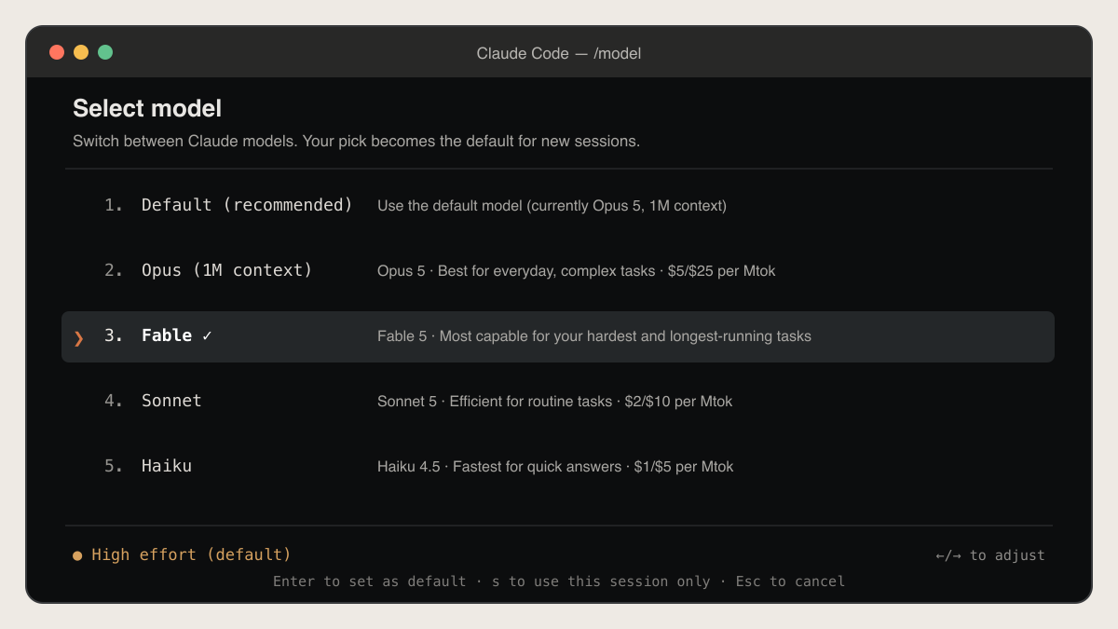Click the green maximize window button
The width and height of the screenshot is (1118, 629).
[x=105, y=52]
